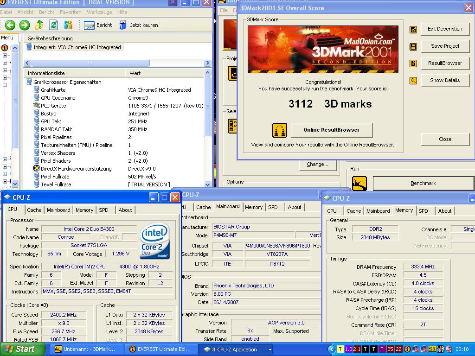
Task: Open the Bericht menu in EVEREST
Action: pos(47,12)
